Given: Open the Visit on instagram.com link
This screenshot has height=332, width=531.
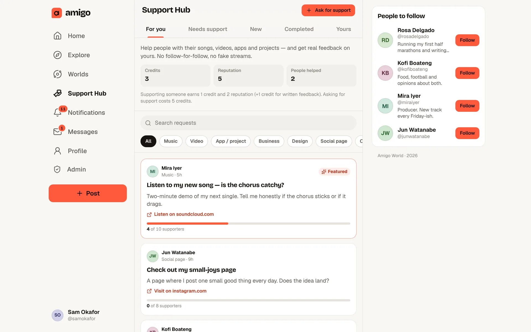Looking at the screenshot, I should 177,291.
